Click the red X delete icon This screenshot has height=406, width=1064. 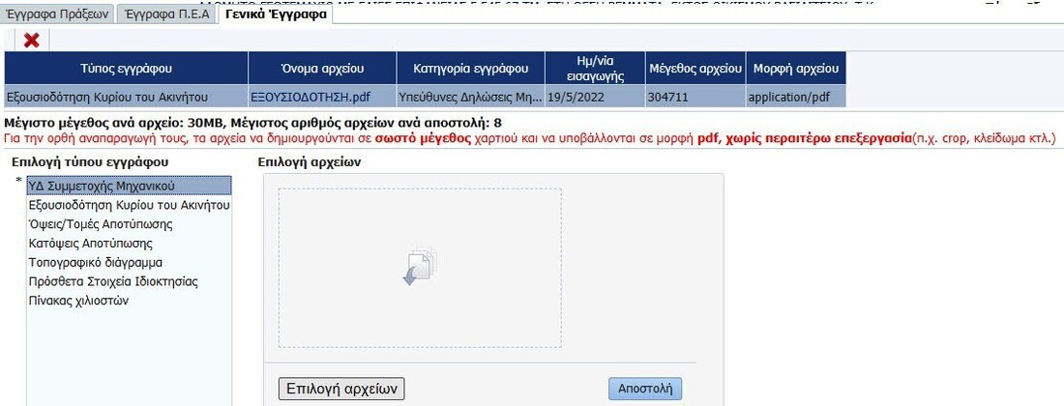(x=31, y=41)
